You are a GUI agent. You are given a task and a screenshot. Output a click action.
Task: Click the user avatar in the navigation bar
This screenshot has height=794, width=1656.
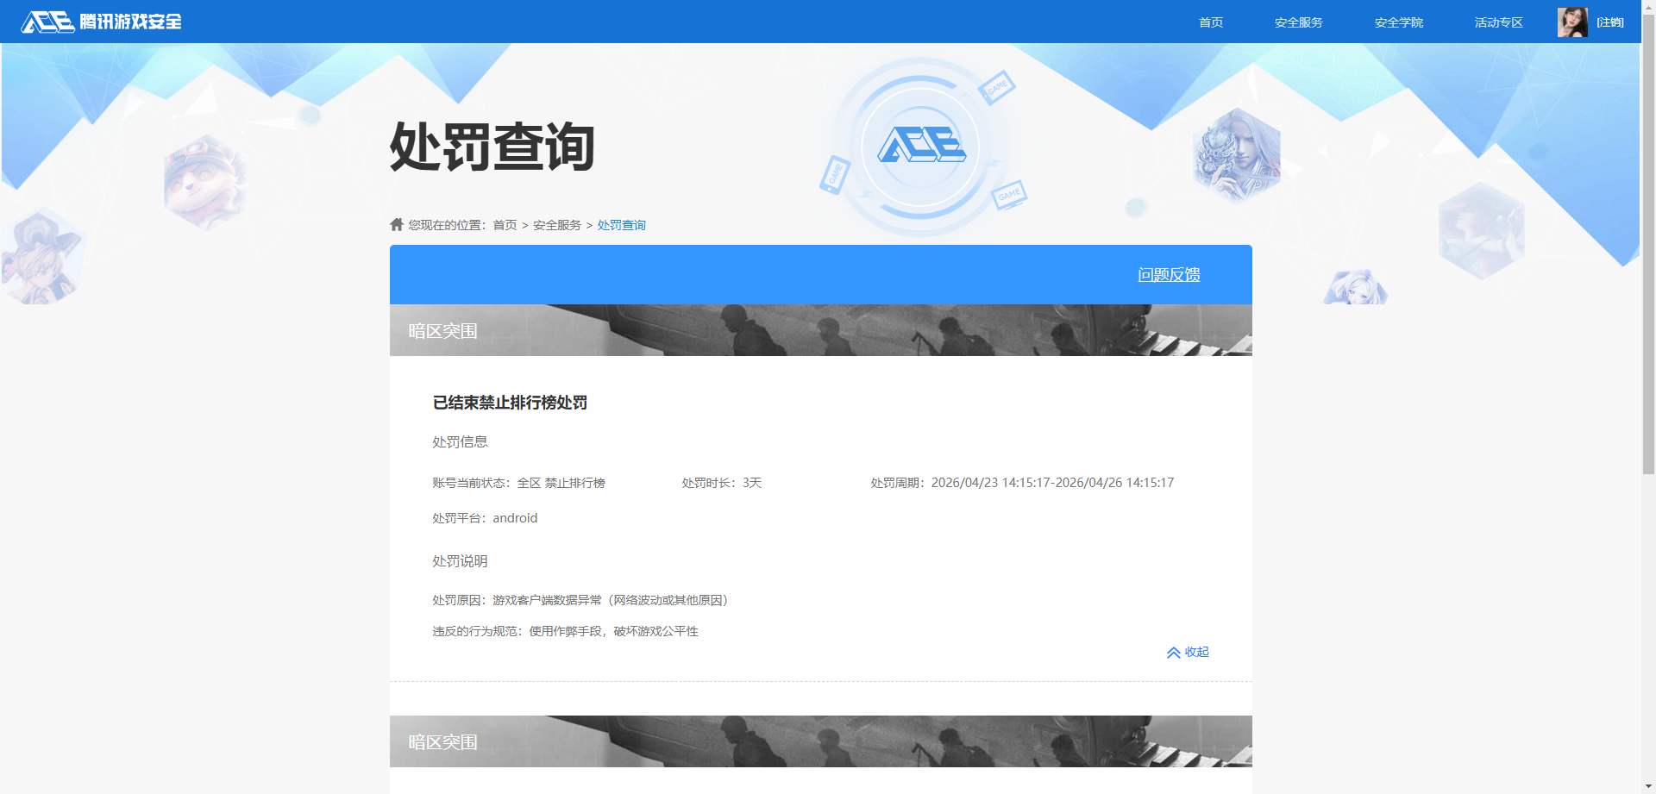1571,22
